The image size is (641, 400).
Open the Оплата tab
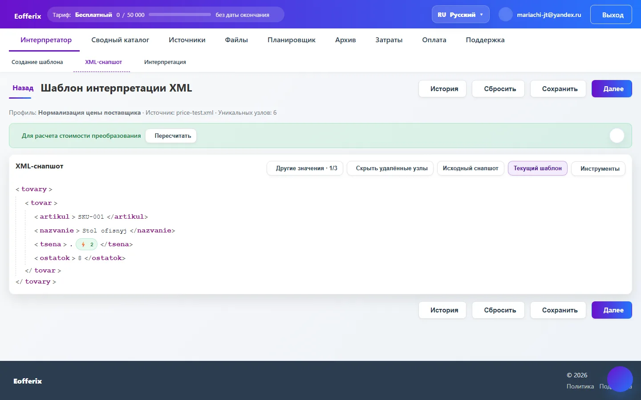(x=434, y=40)
